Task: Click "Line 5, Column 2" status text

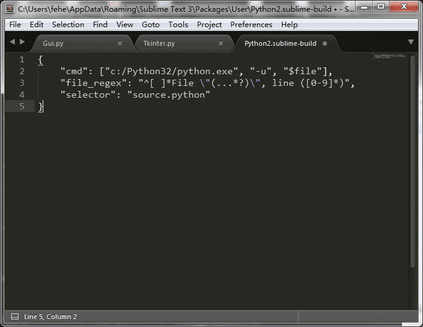Action: tap(50, 316)
